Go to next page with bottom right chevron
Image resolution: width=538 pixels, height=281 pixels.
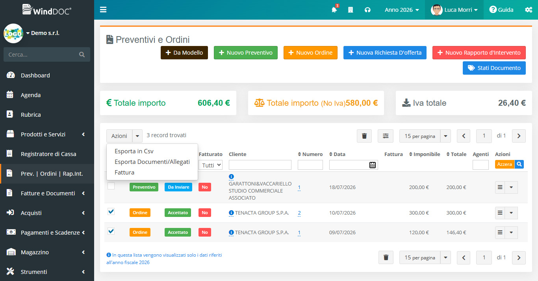point(519,258)
